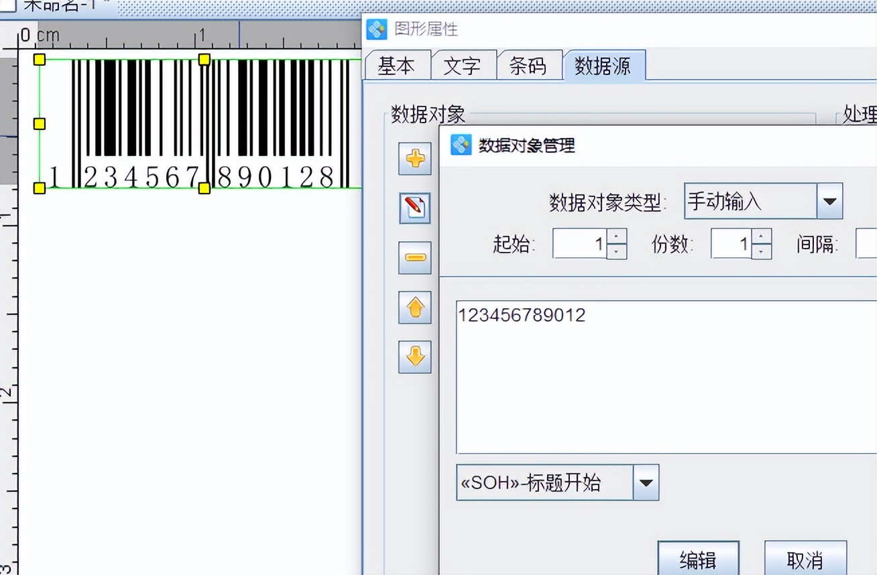
Task: Click the 图形属性 dialog title icon
Action: click(x=376, y=29)
